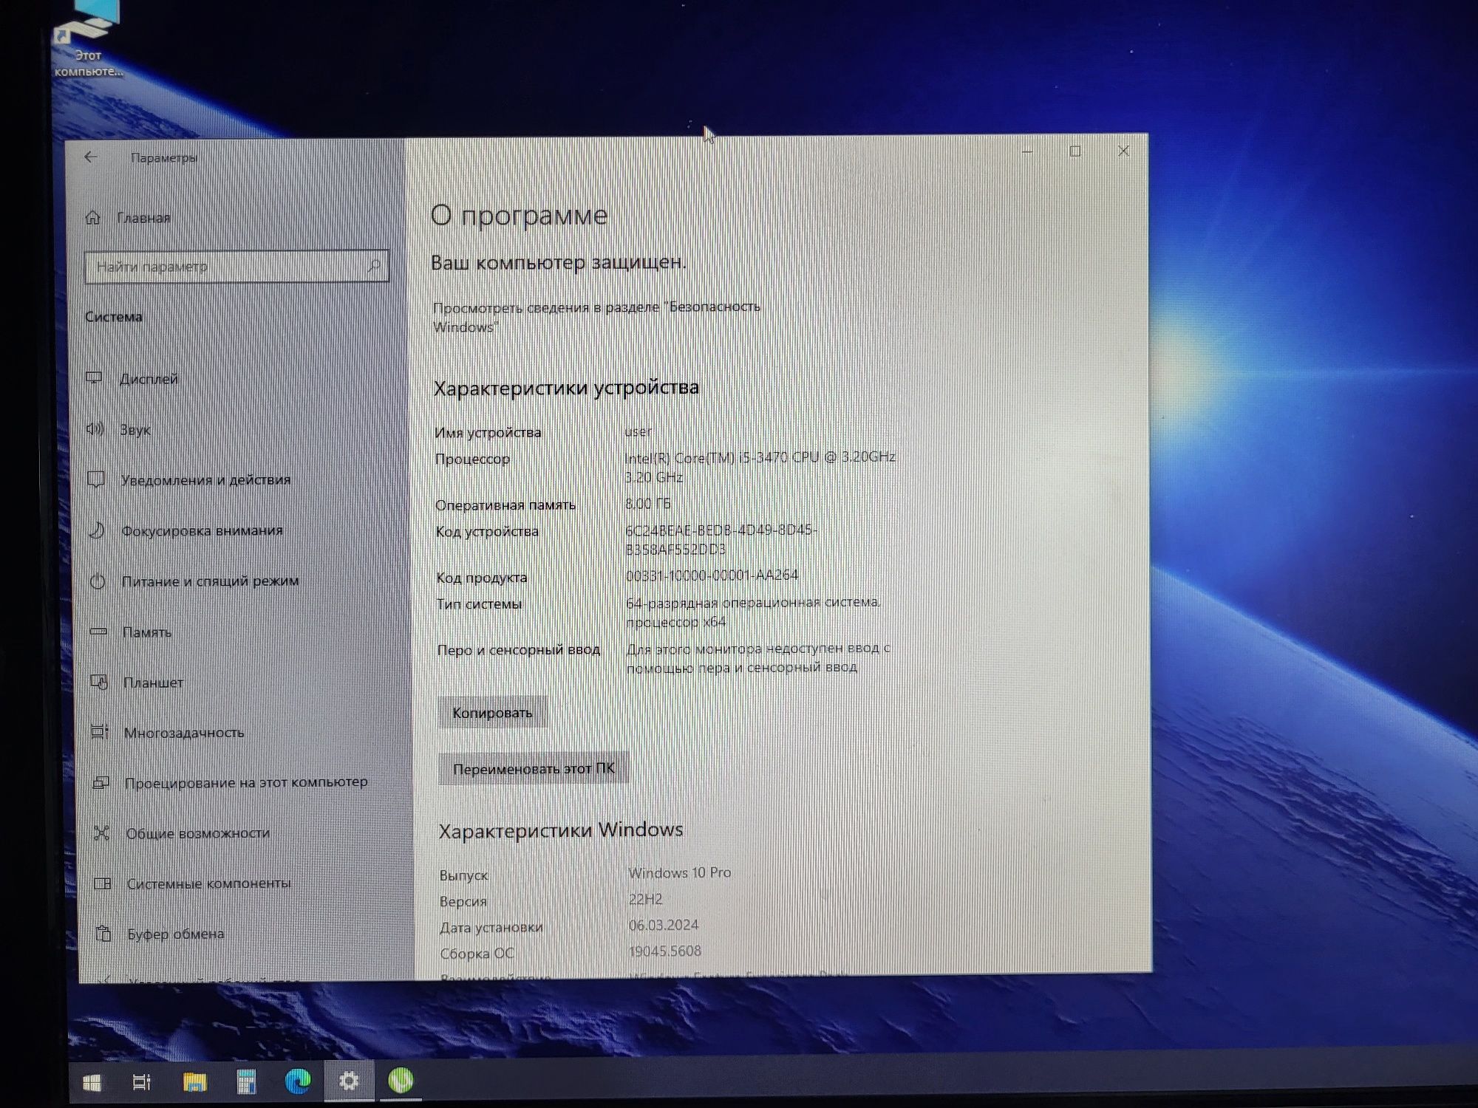Click the 'Копировать' button
Image resolution: width=1478 pixels, height=1108 pixels.
pyautogui.click(x=492, y=712)
